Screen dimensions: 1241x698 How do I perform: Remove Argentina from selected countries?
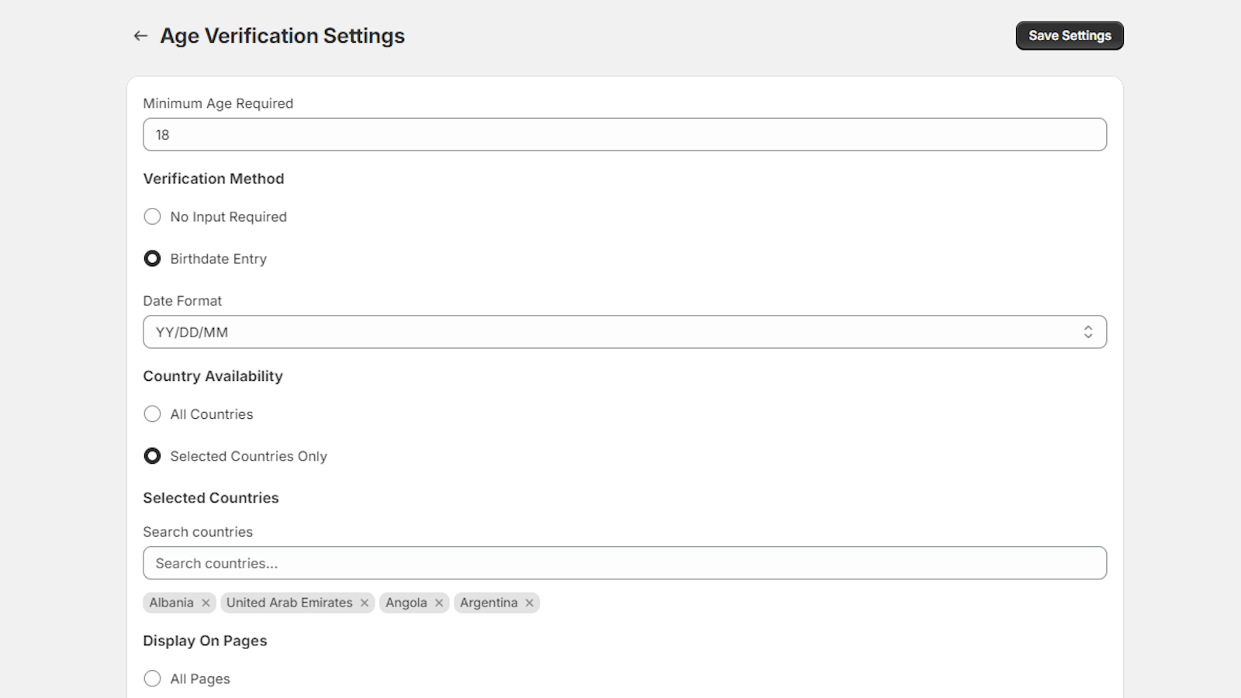(529, 603)
